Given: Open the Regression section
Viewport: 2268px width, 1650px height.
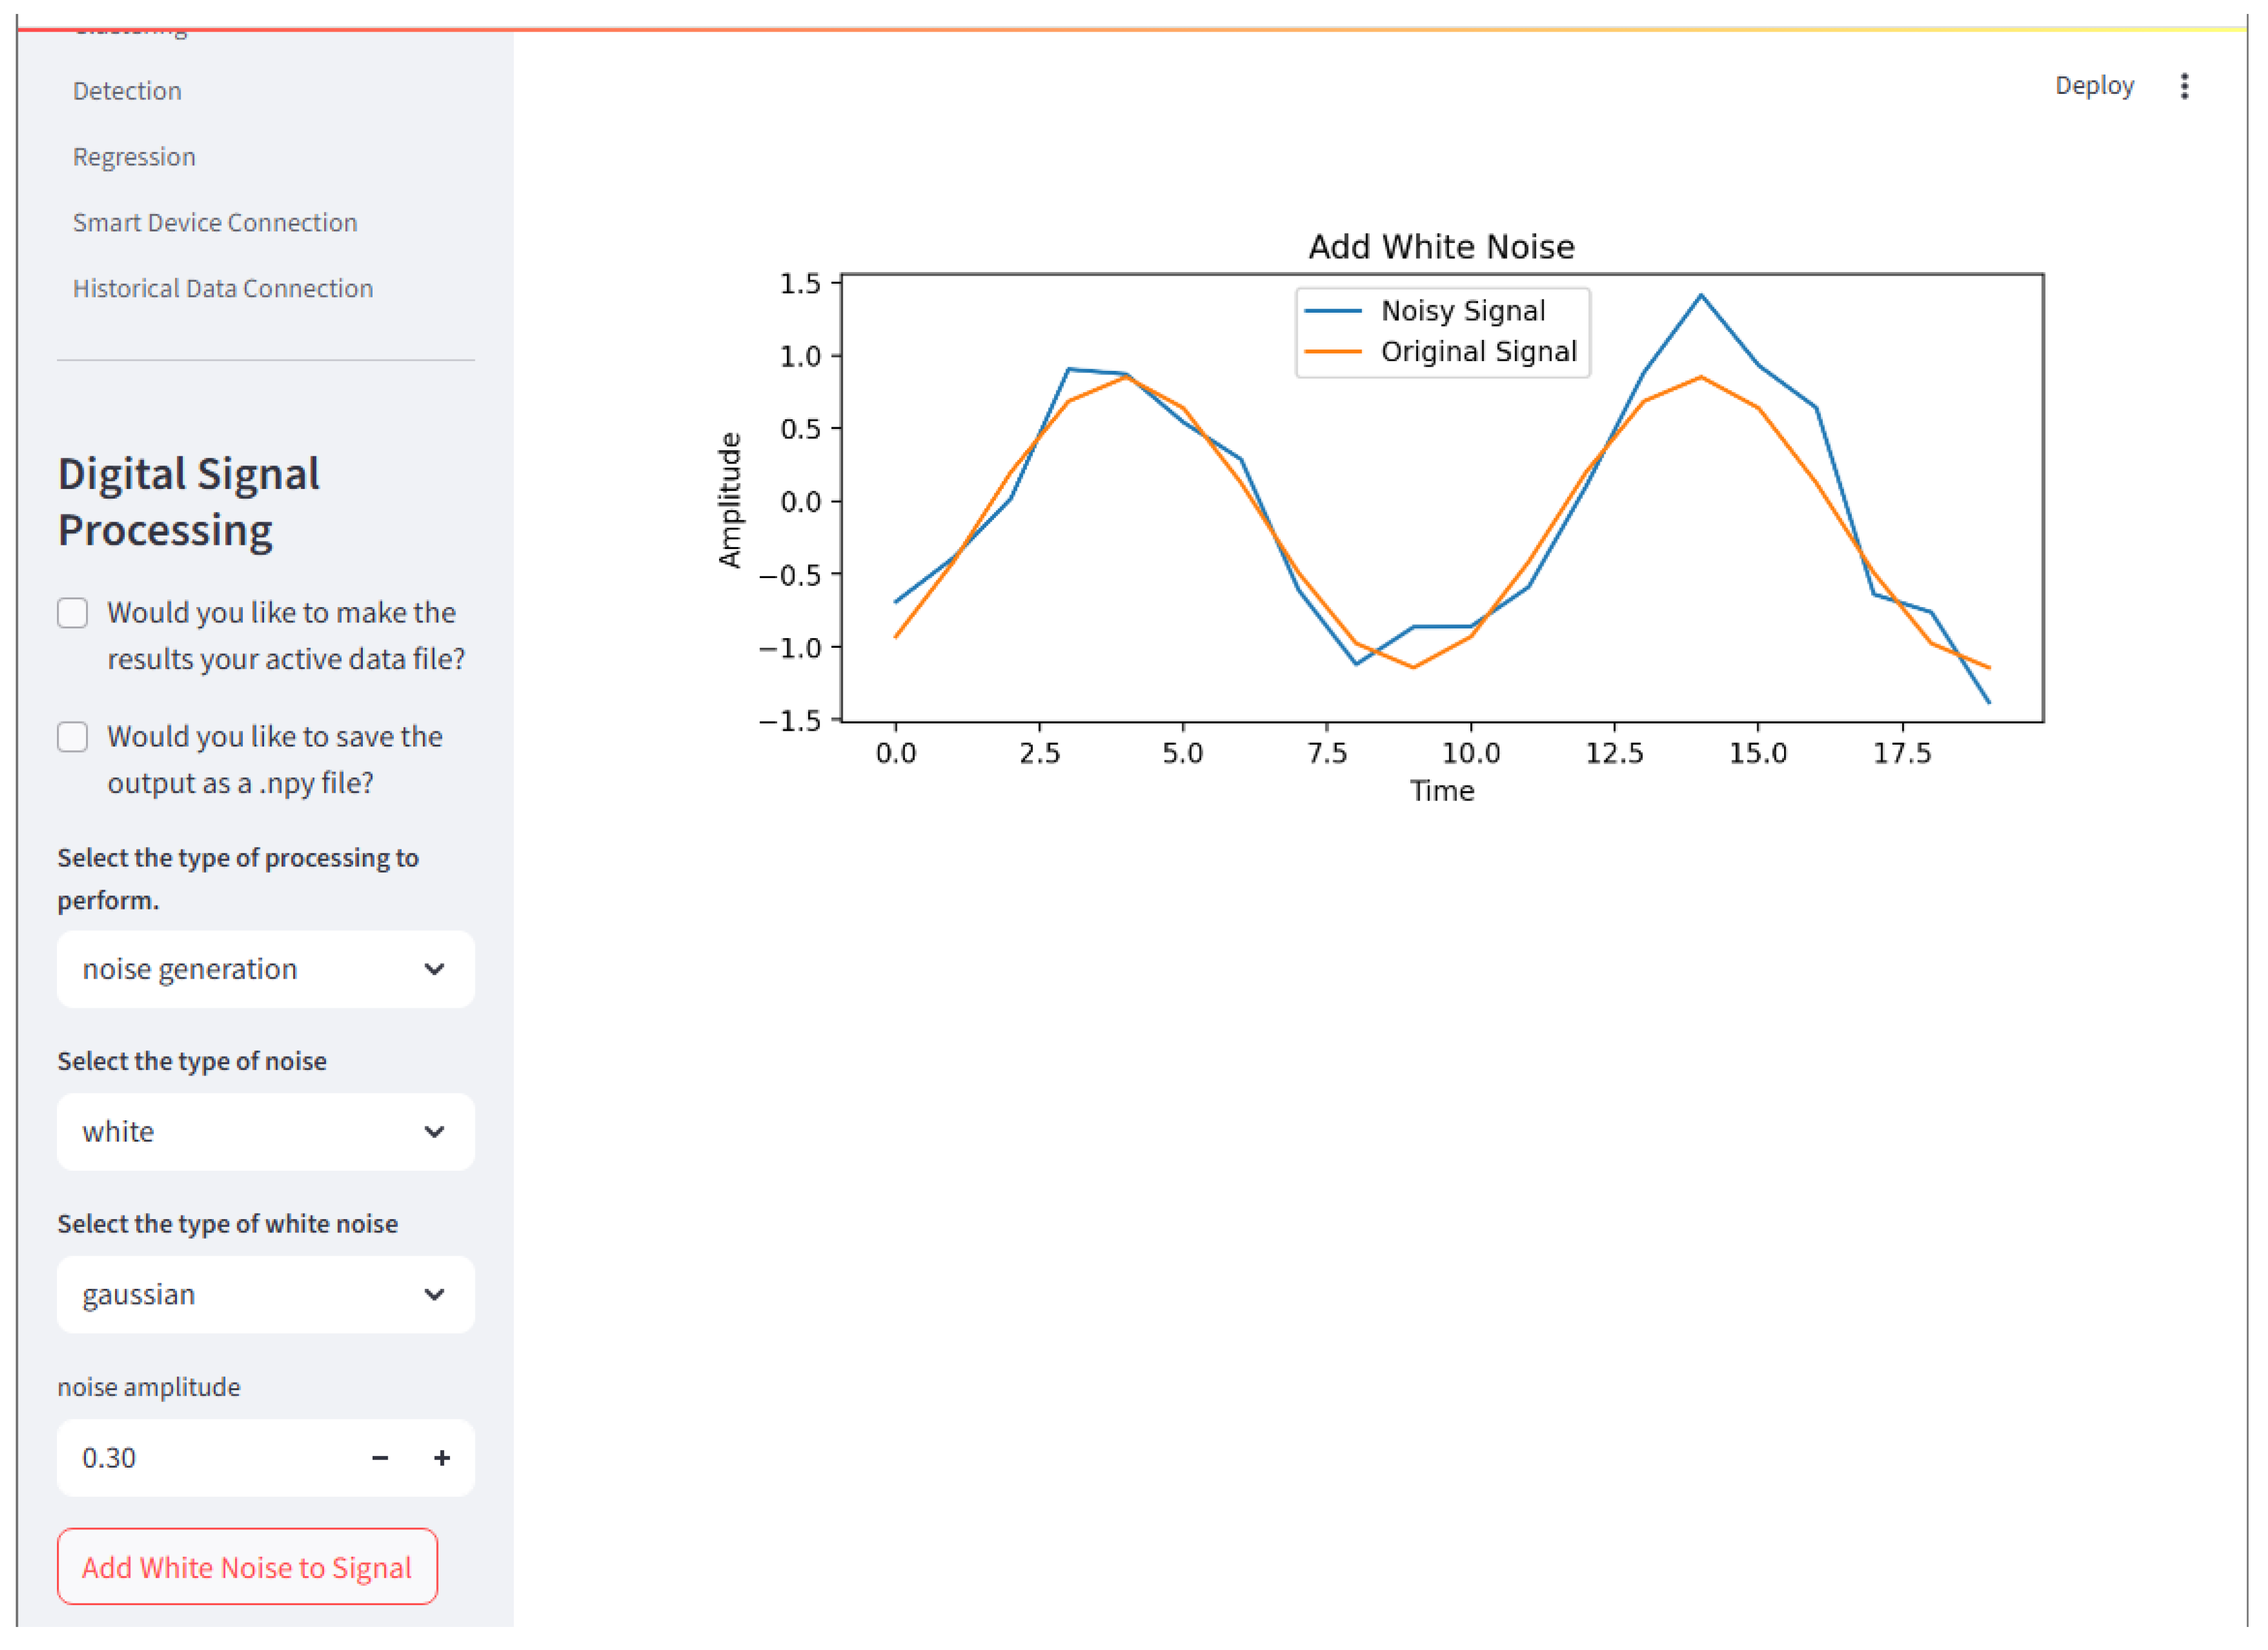Looking at the screenshot, I should tap(134, 156).
